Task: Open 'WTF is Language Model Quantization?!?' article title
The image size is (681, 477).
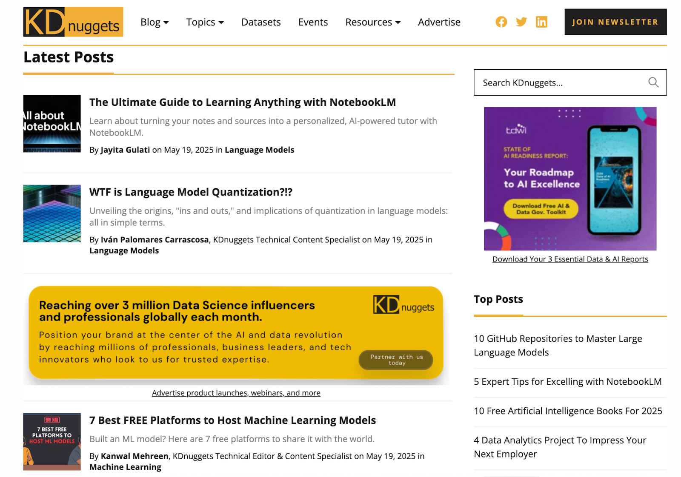Action: click(191, 192)
